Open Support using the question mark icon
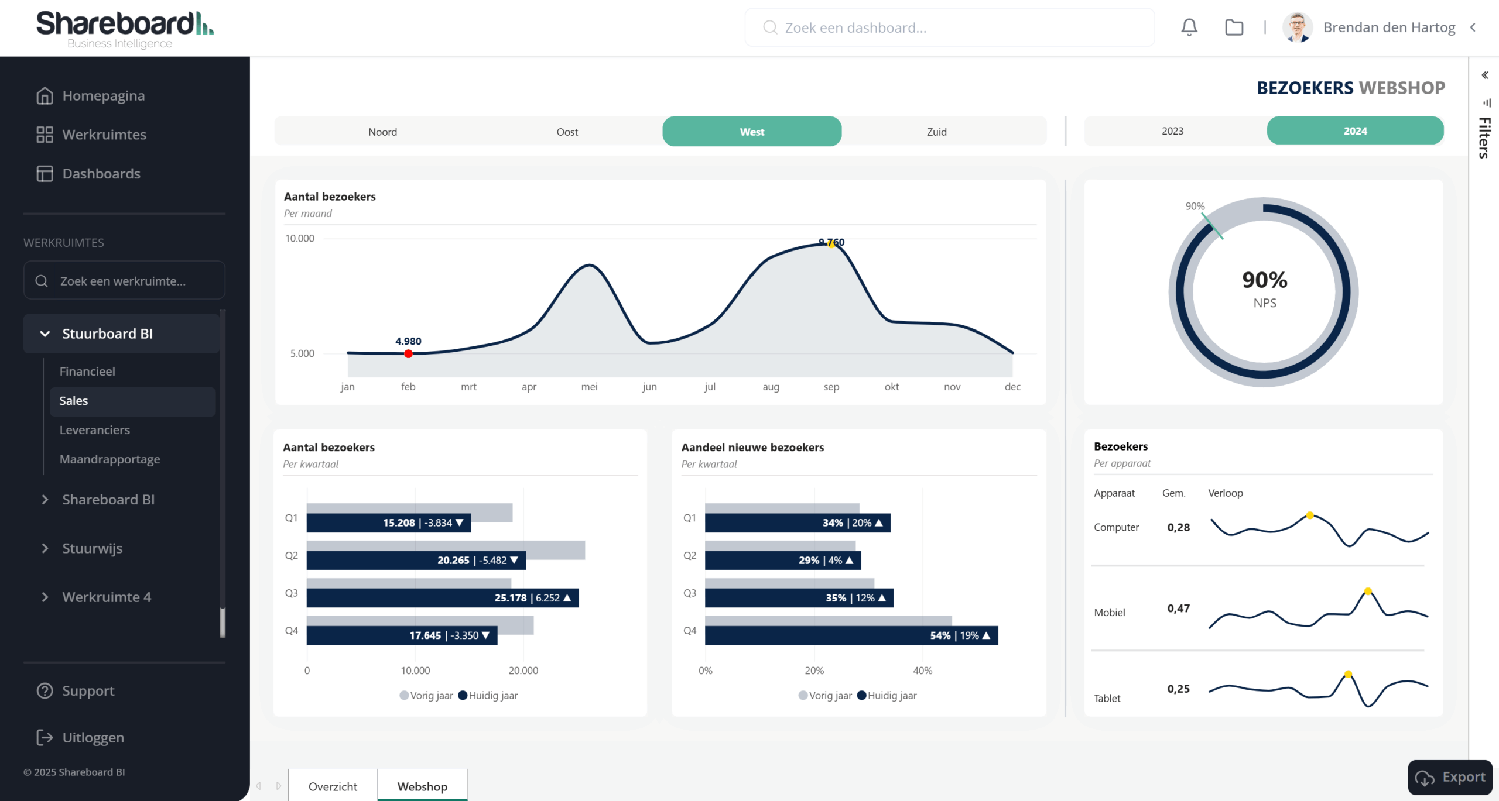Image resolution: width=1499 pixels, height=801 pixels. tap(45, 691)
